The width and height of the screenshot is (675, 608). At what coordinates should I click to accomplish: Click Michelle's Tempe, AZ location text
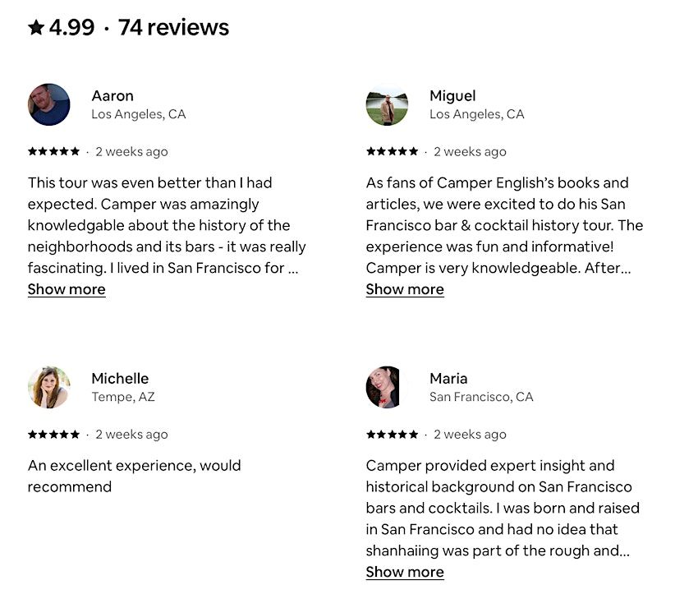(x=123, y=397)
